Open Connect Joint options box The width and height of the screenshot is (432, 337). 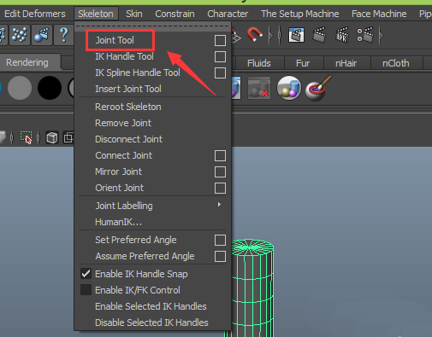pyautogui.click(x=220, y=155)
